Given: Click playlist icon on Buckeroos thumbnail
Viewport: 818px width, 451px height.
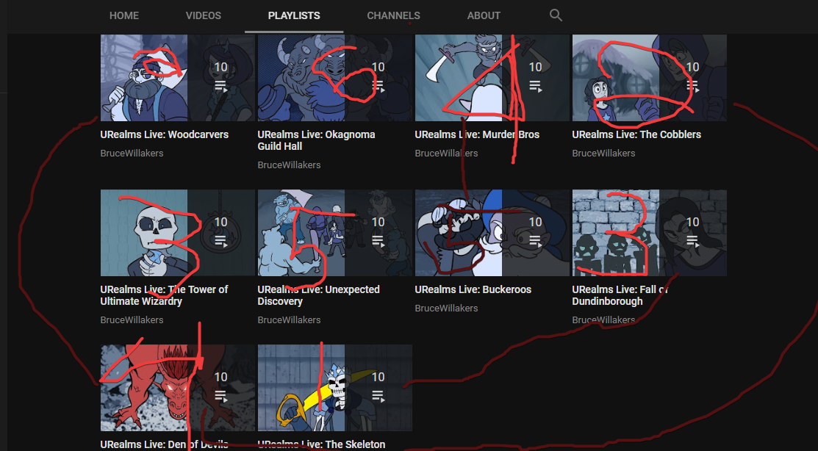Looking at the screenshot, I should pos(536,241).
